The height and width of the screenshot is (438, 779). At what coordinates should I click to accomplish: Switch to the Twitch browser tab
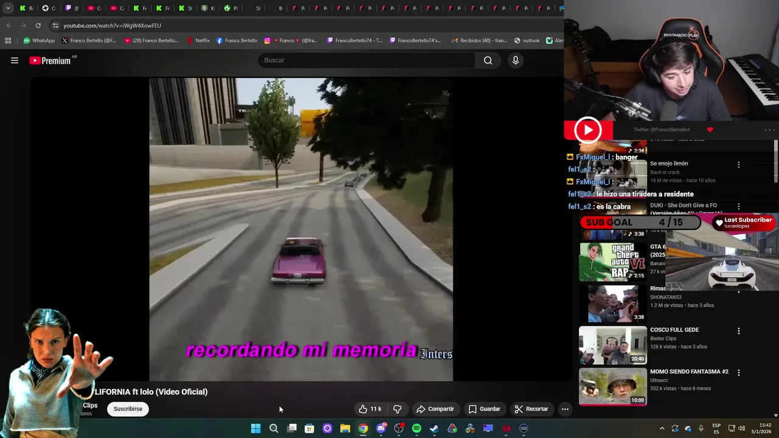point(71,8)
